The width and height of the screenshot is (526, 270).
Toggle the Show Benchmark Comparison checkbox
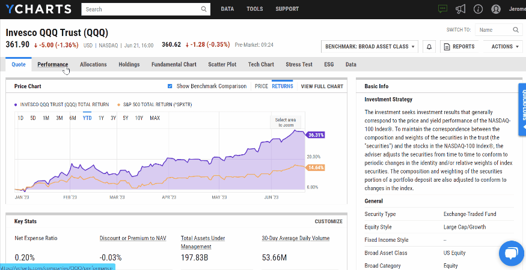pyautogui.click(x=170, y=86)
